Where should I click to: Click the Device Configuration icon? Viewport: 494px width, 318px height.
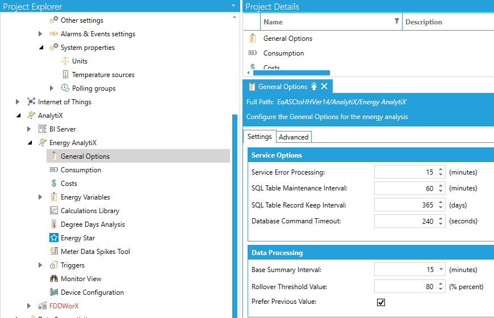tap(54, 292)
